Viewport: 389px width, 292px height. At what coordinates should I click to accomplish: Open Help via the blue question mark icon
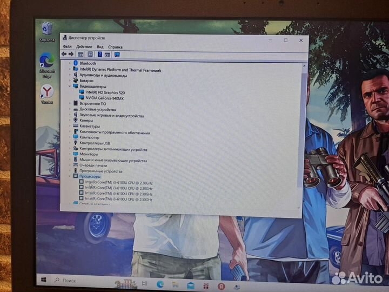tap(100, 54)
